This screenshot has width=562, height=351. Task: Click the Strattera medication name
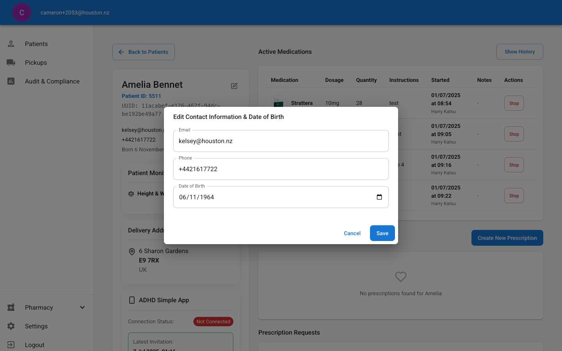click(302, 103)
